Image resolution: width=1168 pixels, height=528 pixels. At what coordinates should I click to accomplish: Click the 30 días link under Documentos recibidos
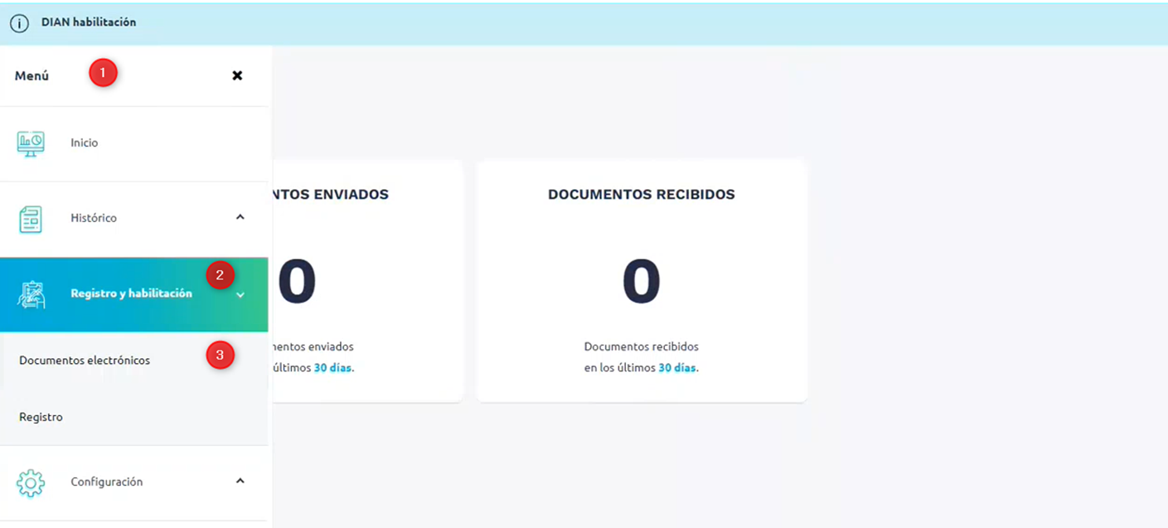pyautogui.click(x=677, y=368)
